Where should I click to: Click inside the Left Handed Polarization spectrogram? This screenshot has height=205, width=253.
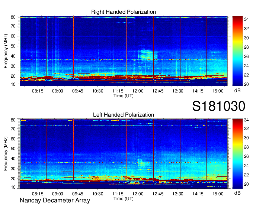[124, 154]
